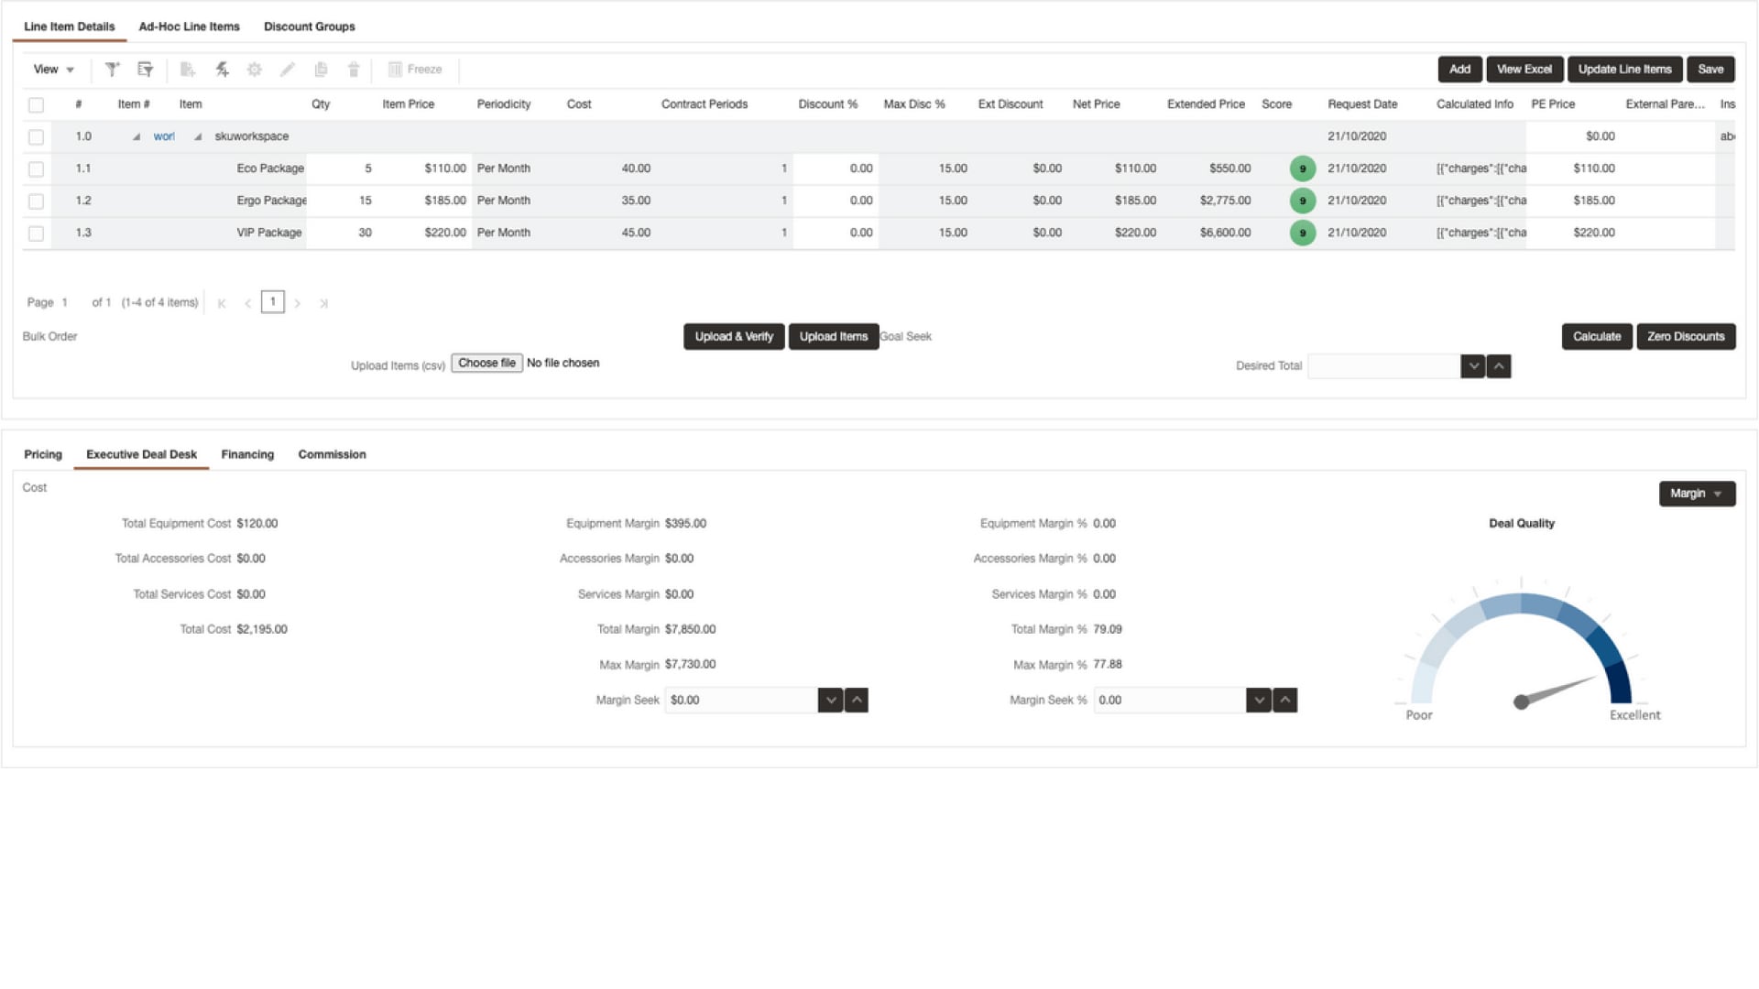This screenshot has width=1759, height=989.
Task: Collapse the skuworkspace tree node
Action: click(x=199, y=136)
